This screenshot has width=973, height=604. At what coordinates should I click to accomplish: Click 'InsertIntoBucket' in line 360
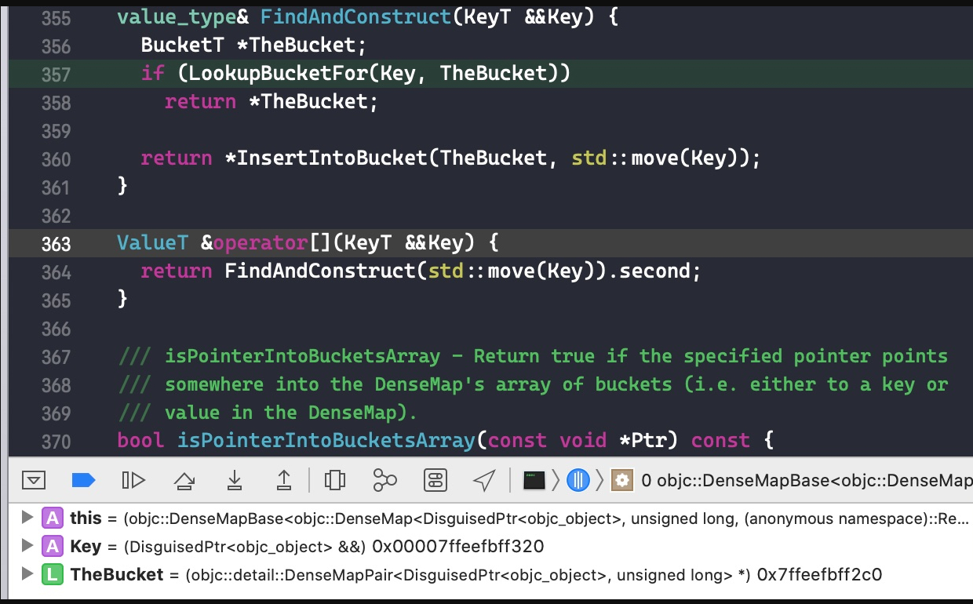pyautogui.click(x=332, y=158)
